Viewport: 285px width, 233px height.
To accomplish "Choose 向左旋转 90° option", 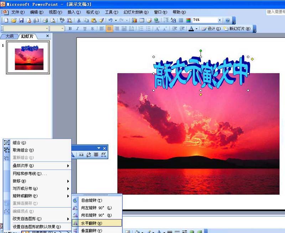I will click(97, 208).
